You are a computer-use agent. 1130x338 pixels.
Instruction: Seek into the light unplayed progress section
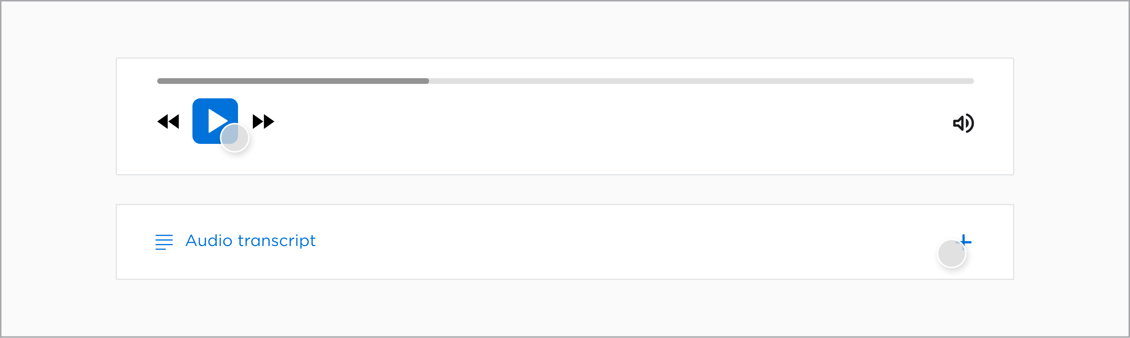point(702,81)
